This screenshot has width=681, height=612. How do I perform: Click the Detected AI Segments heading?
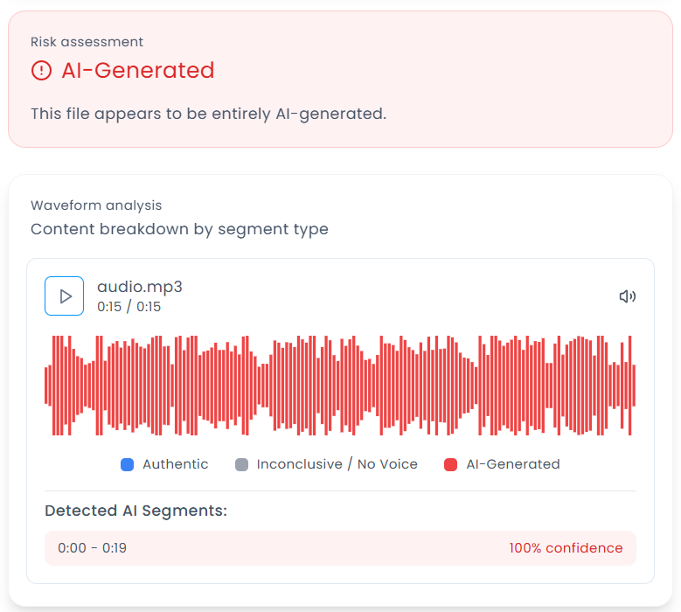click(136, 511)
